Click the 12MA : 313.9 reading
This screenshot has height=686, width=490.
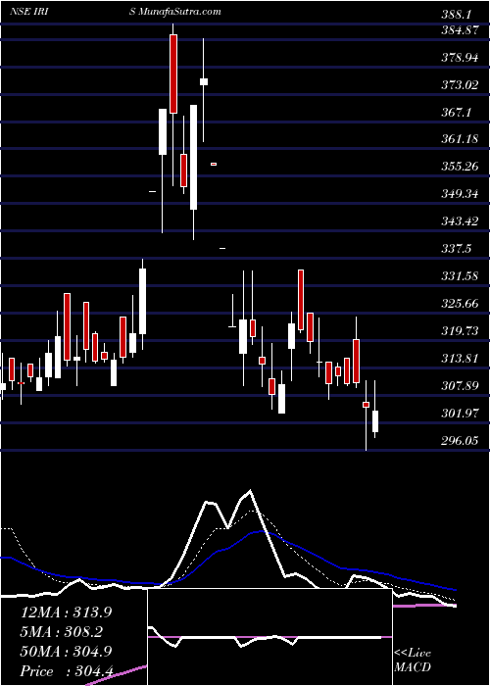pyautogui.click(x=67, y=612)
